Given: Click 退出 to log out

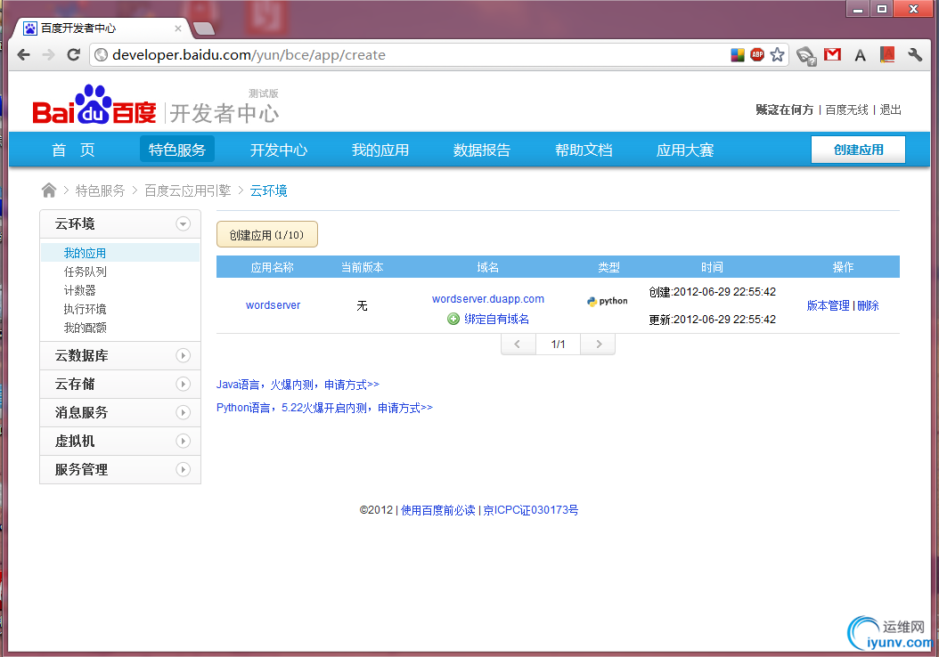Looking at the screenshot, I should click(891, 109).
